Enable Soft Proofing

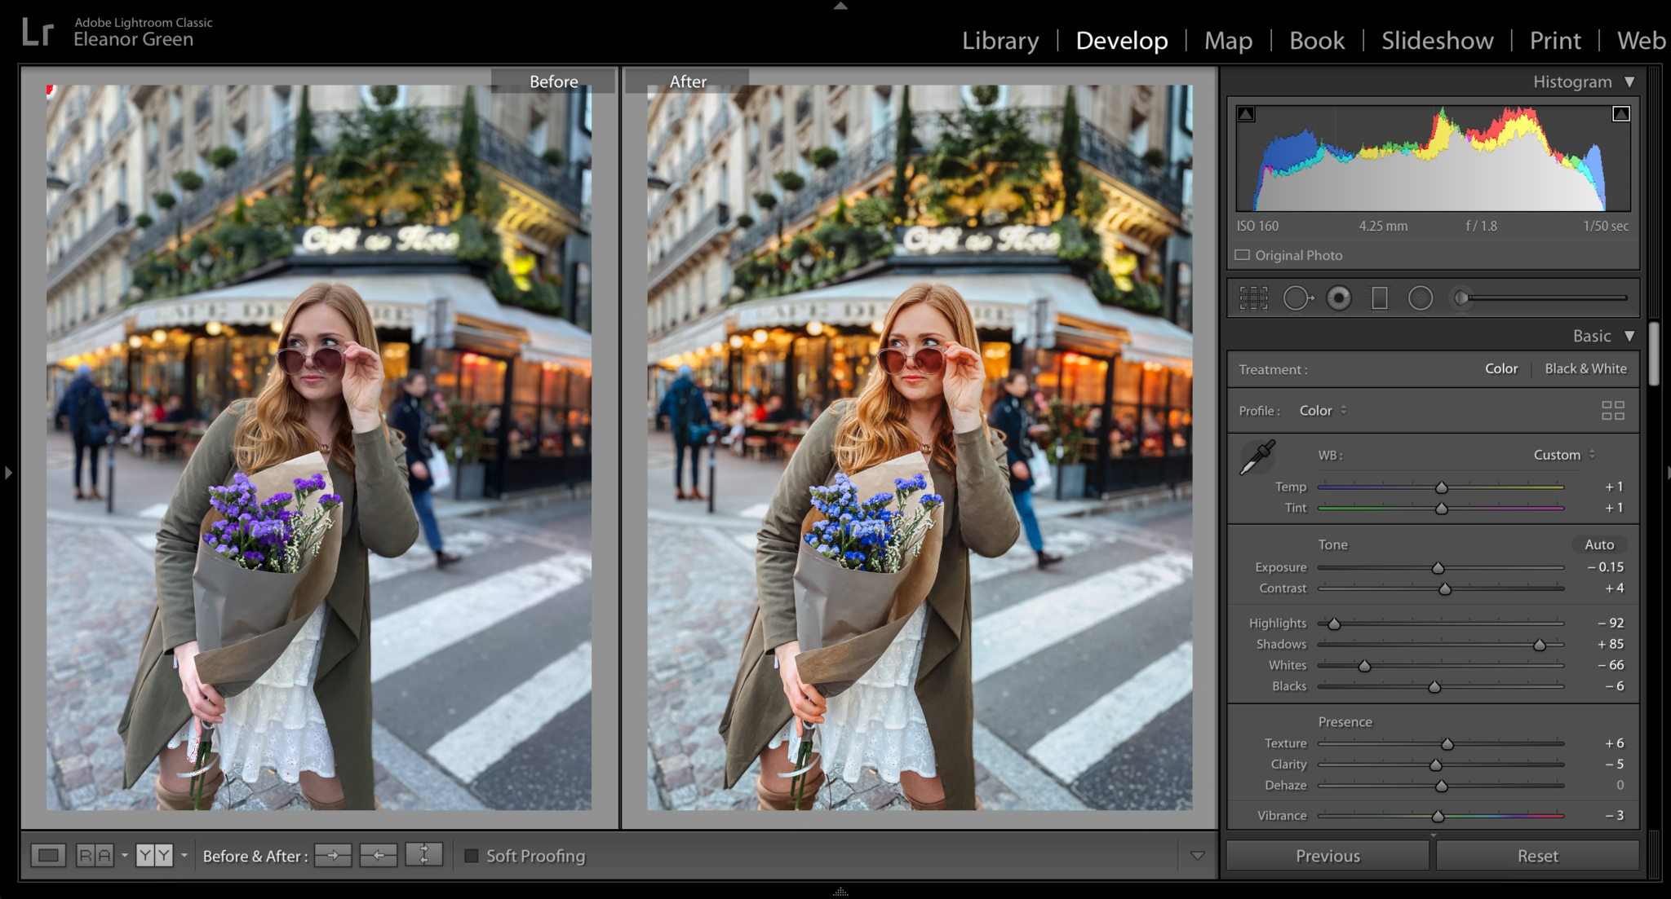(473, 856)
